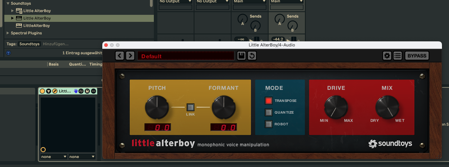The width and height of the screenshot is (449, 167).
Task: Click the yellow ring in device XY pad
Action: 43,149
